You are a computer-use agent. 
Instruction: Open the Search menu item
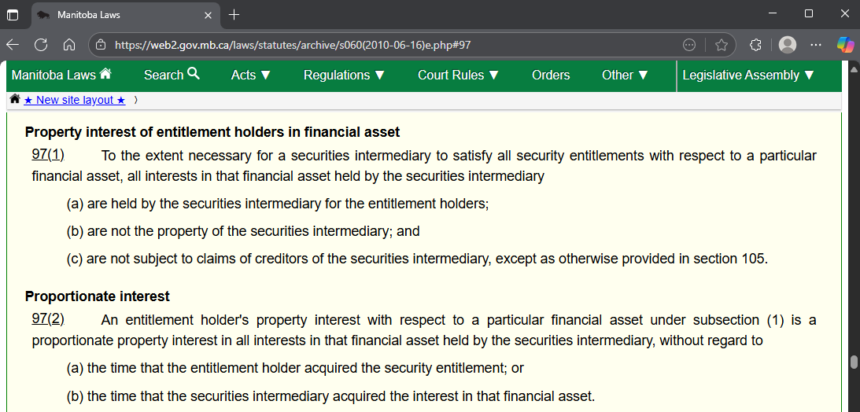point(172,75)
